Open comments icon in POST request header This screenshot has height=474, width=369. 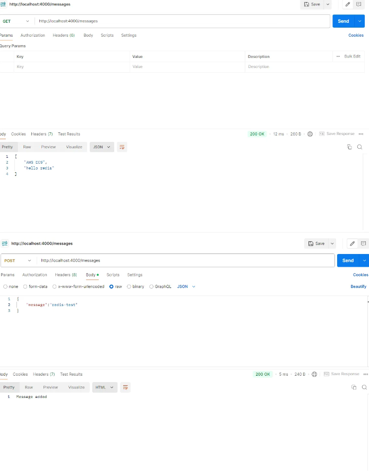coord(363,243)
